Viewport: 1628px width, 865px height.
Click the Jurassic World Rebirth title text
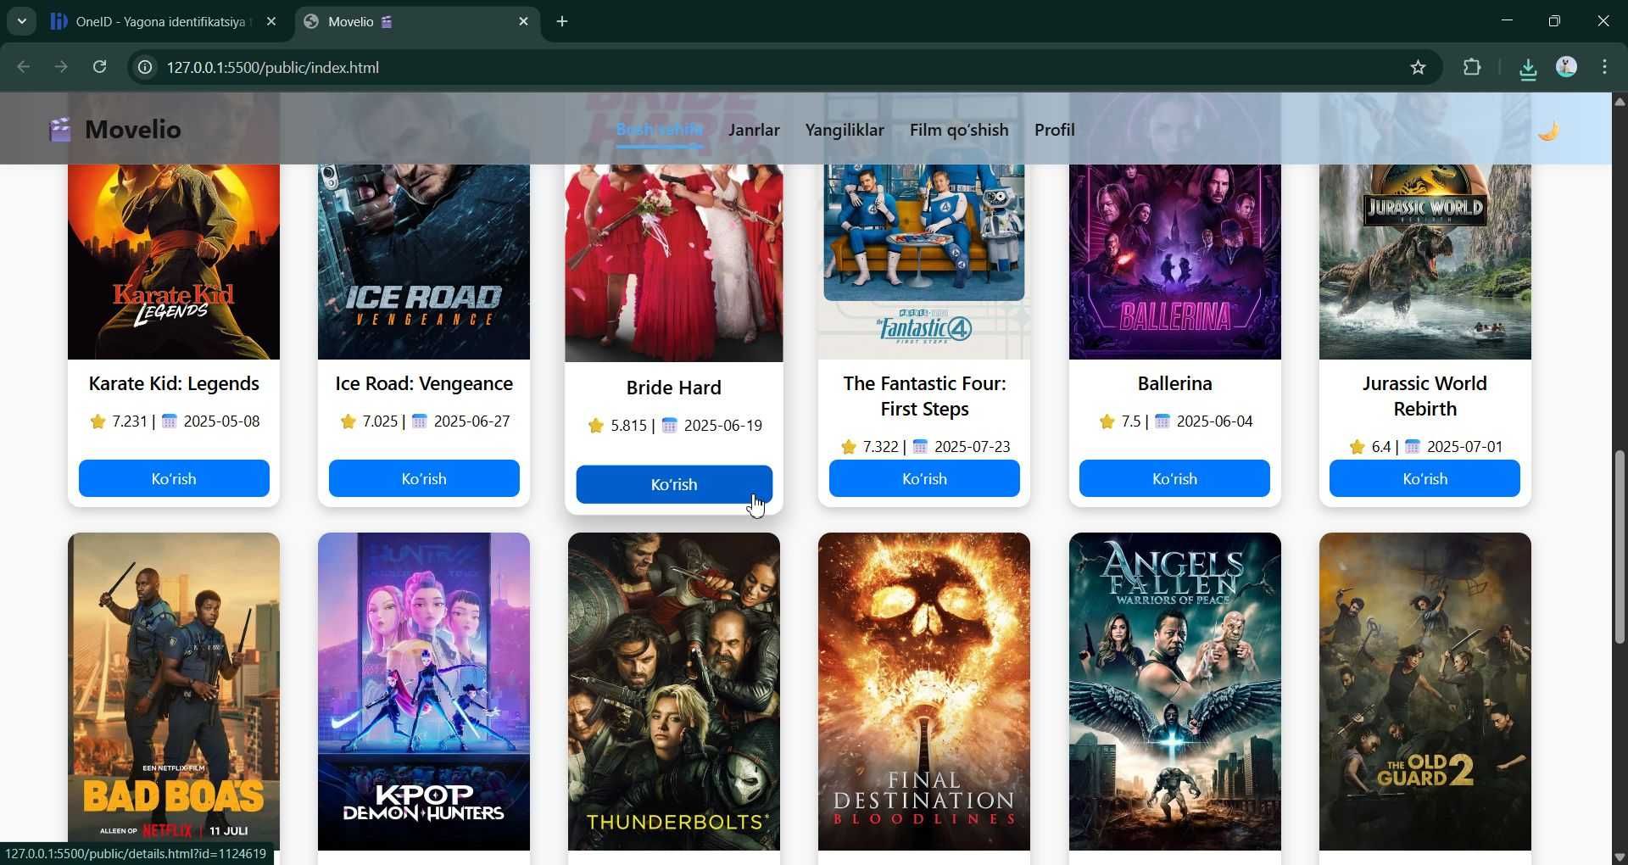click(1424, 396)
